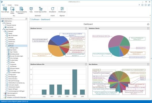Select Remote Scanner tree item

click(x=12, y=25)
